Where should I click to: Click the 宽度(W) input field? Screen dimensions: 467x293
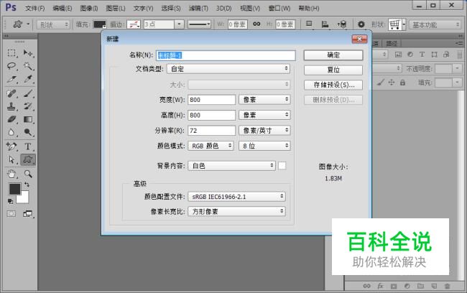pos(211,99)
